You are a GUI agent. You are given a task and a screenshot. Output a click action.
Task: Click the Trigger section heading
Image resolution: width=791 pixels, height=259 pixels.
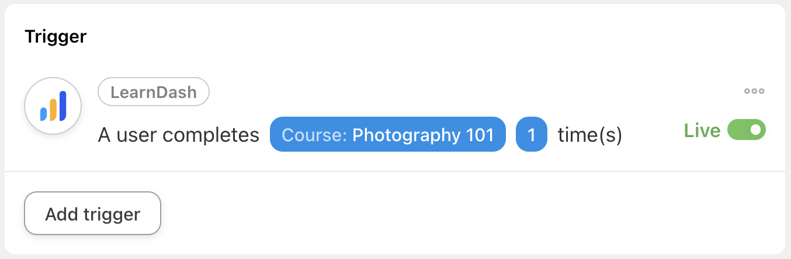[x=55, y=37]
